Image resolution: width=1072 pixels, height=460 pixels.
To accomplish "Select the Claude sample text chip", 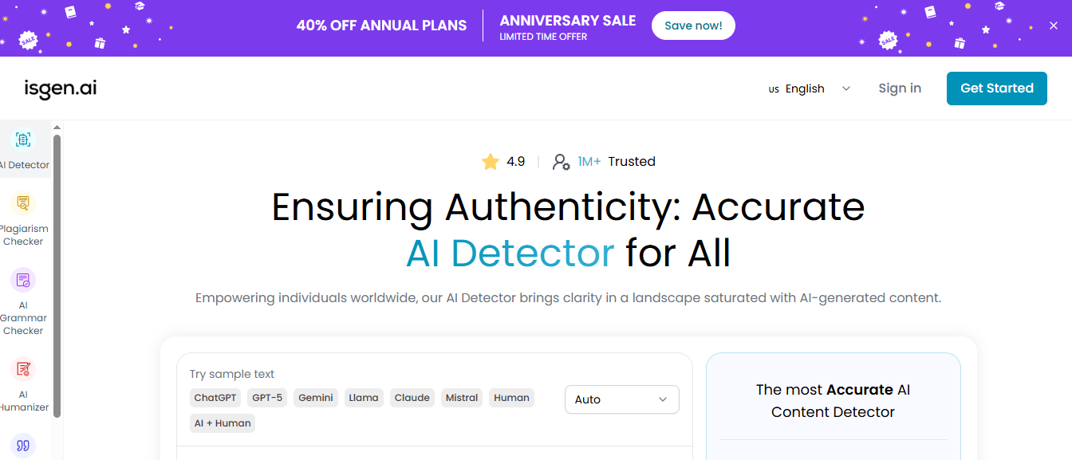I will pyautogui.click(x=412, y=398).
